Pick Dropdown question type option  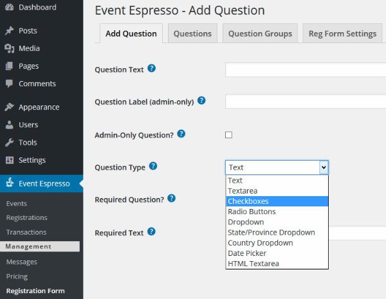click(277, 222)
